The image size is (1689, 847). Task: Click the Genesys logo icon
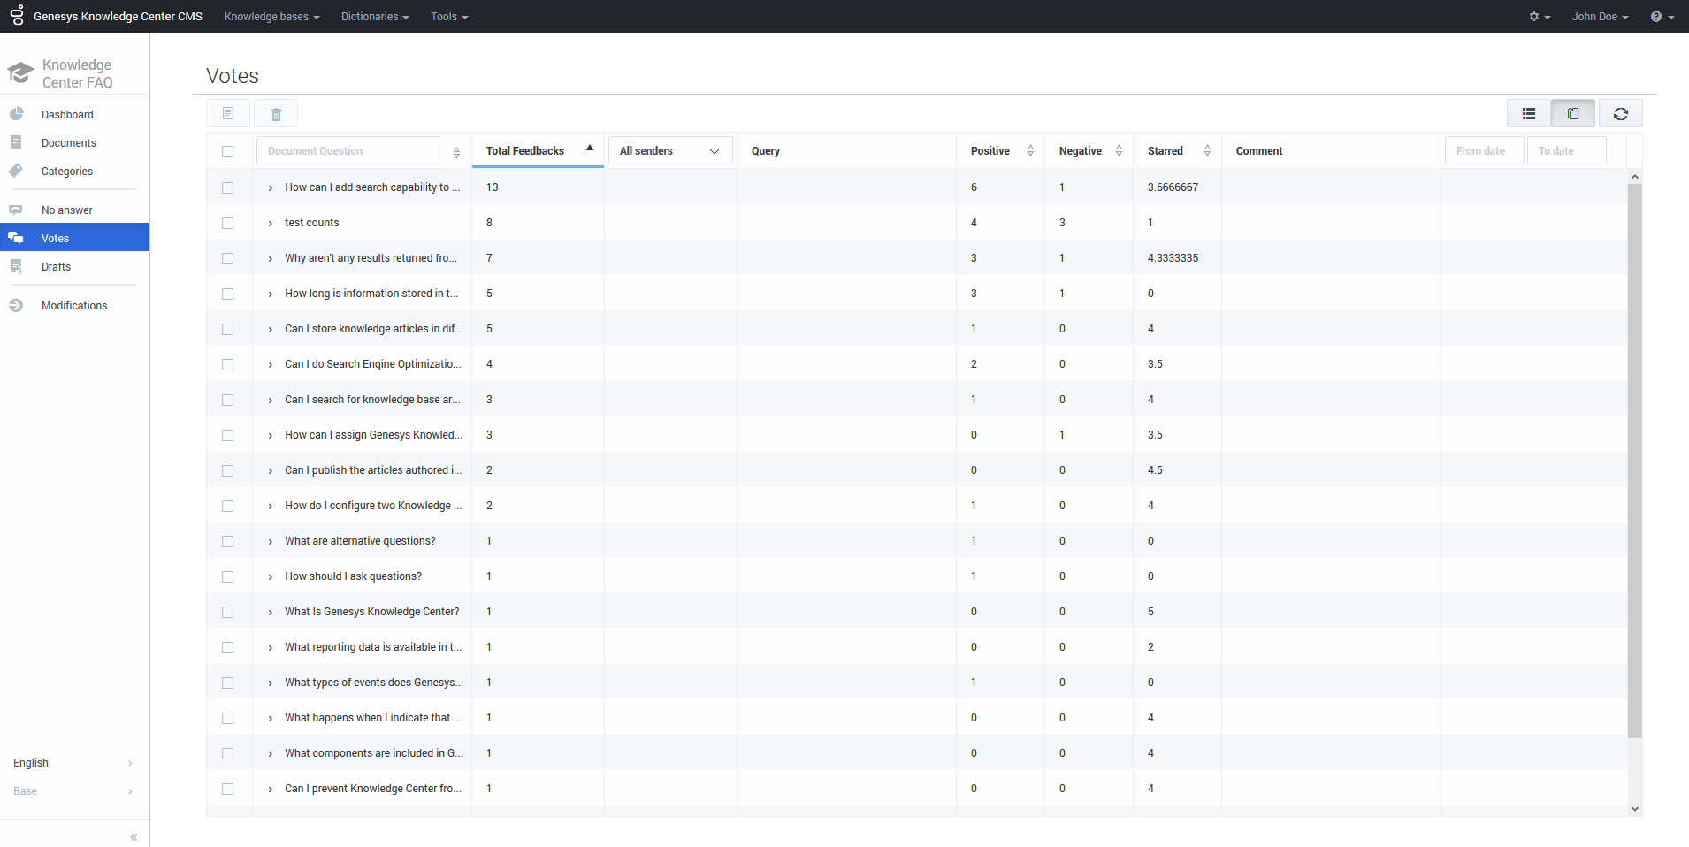tap(17, 15)
